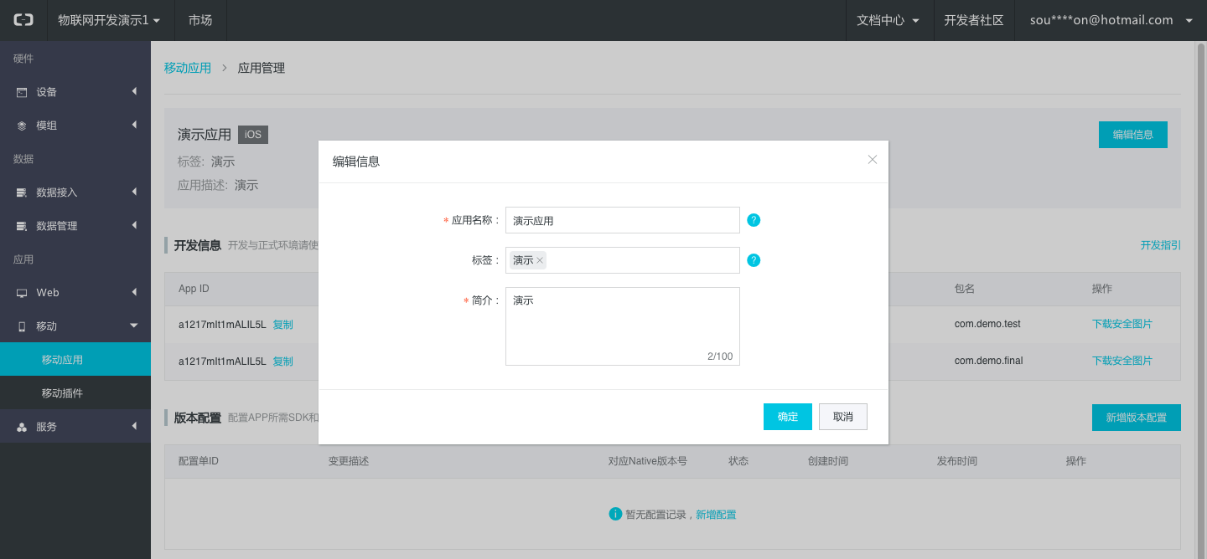Click the 设备 sidebar icon
1207x559 pixels.
[x=22, y=92]
